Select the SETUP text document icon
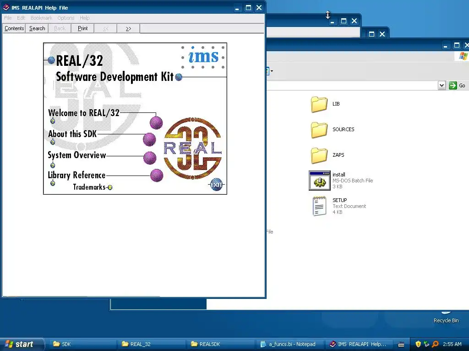 click(319, 206)
